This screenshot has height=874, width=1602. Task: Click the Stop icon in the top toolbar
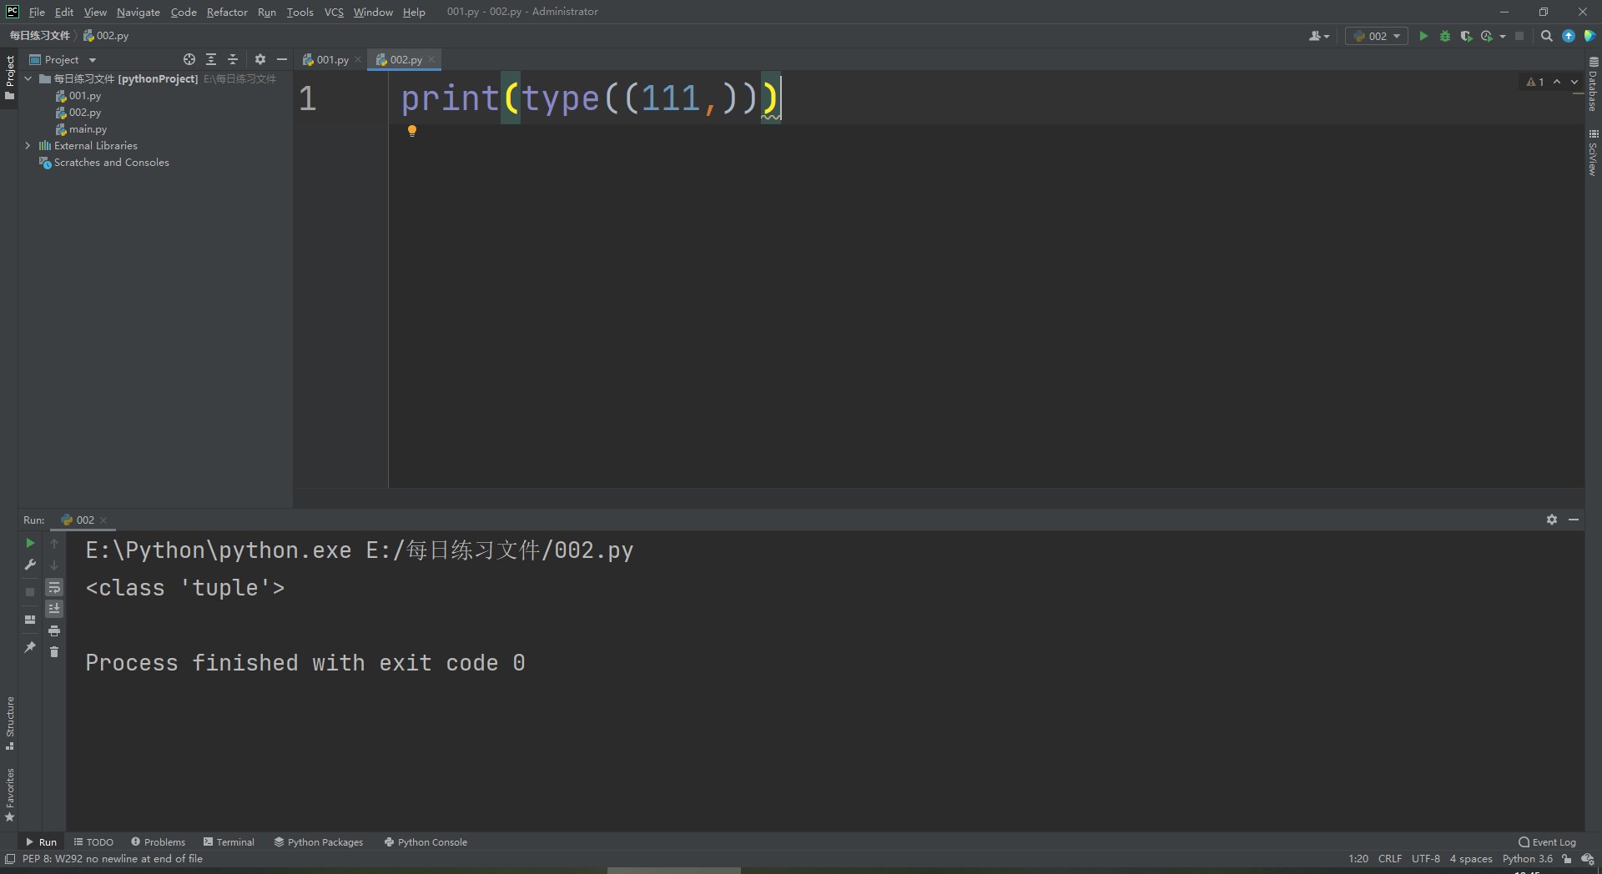click(x=1519, y=36)
